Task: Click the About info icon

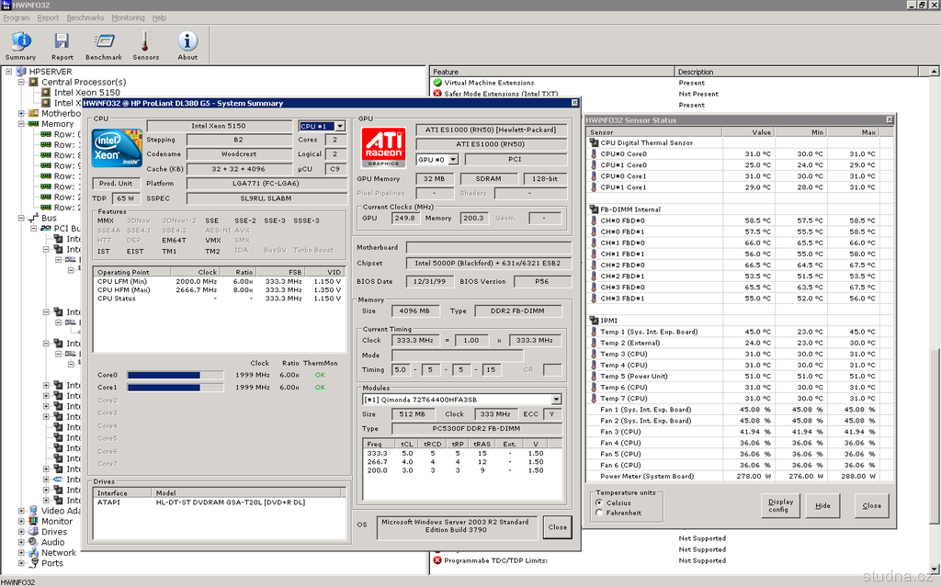Action: [187, 42]
